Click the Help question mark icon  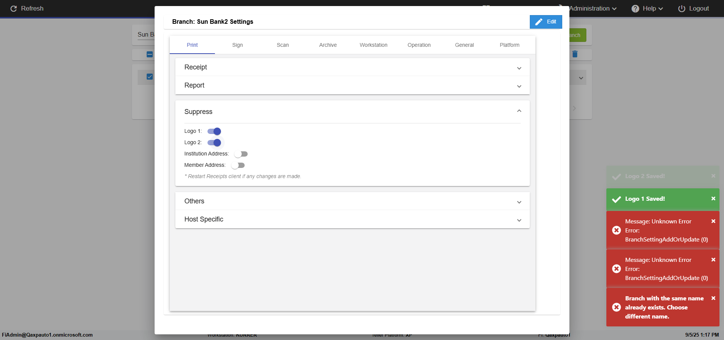635,9
